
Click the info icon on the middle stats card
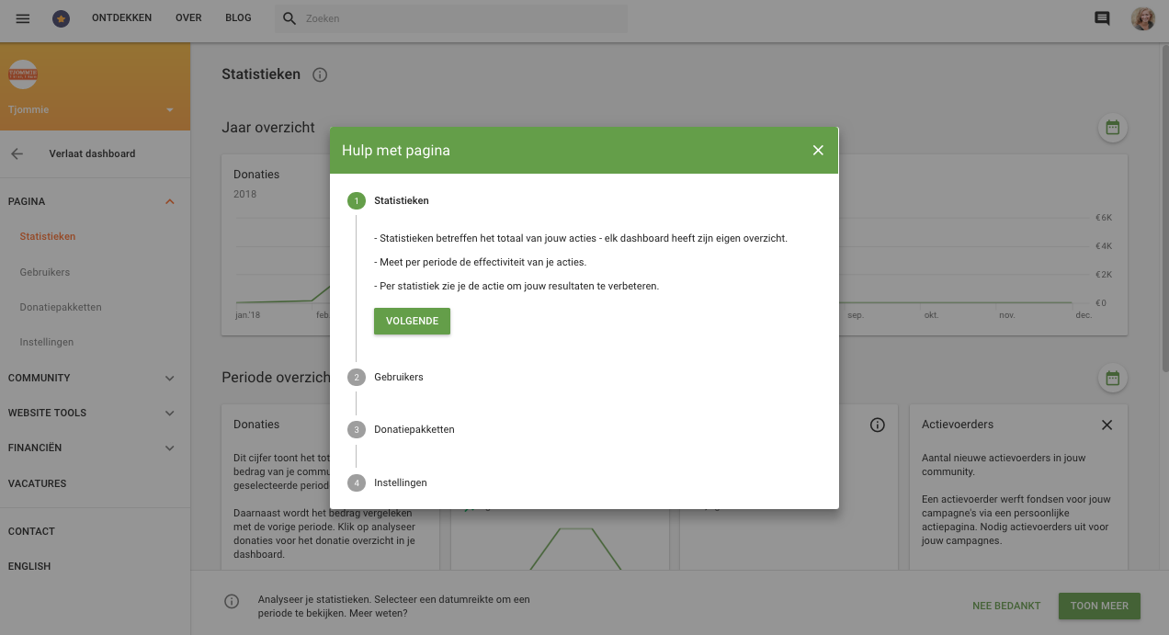pos(877,425)
